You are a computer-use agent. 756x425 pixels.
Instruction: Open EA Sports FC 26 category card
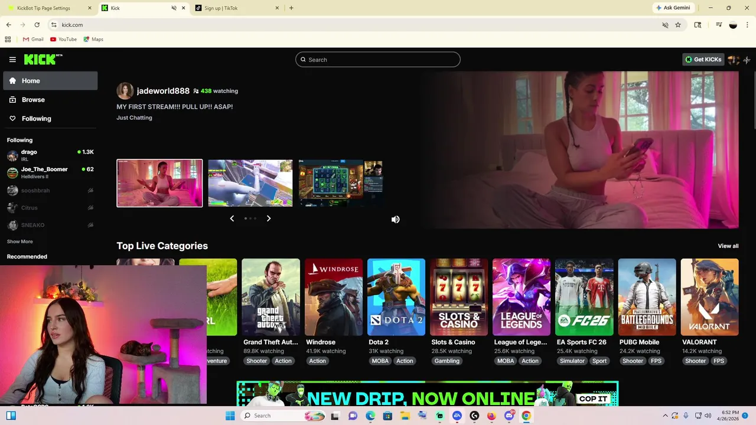click(584, 297)
